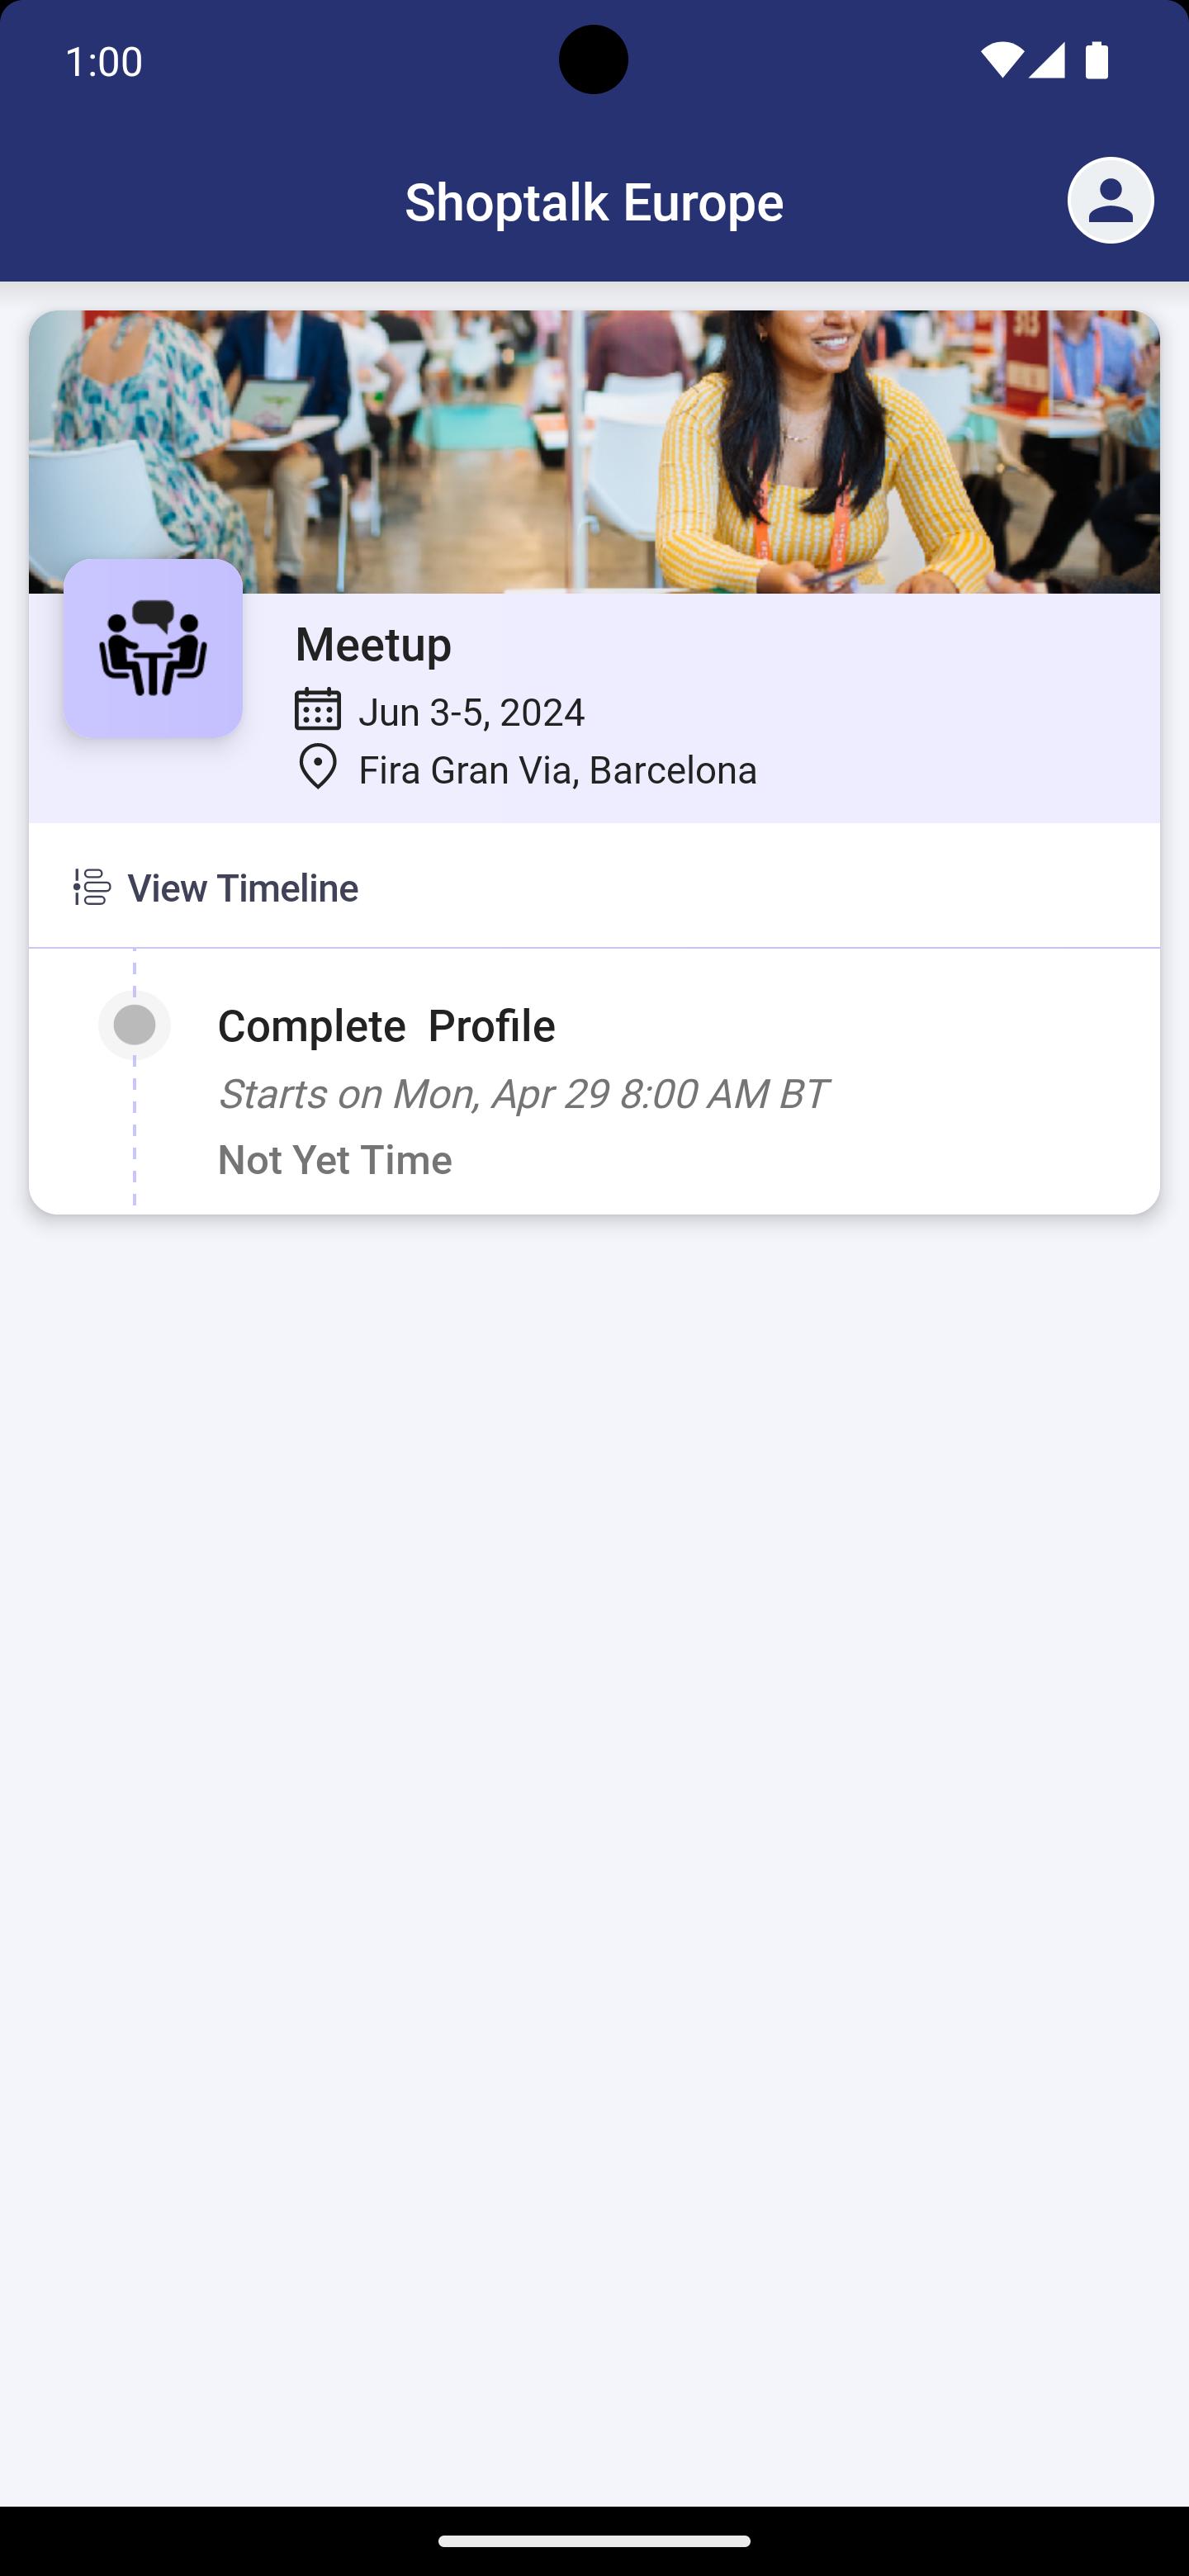The image size is (1189, 2576).
Task: Open the View Timeline link
Action: point(242,888)
